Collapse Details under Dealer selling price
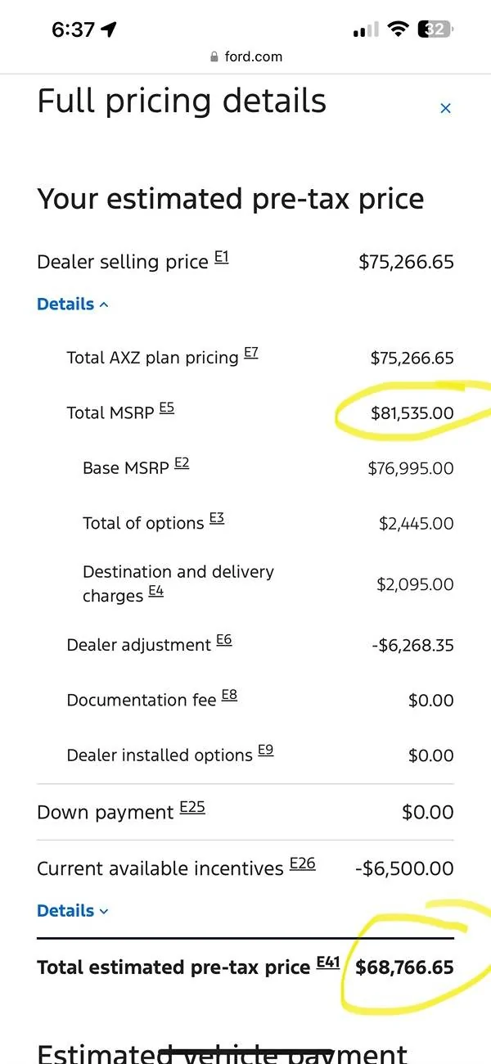The image size is (491, 1064). 73,304
